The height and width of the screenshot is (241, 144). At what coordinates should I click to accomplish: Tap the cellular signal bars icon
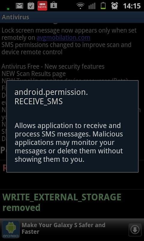tap(92, 6)
